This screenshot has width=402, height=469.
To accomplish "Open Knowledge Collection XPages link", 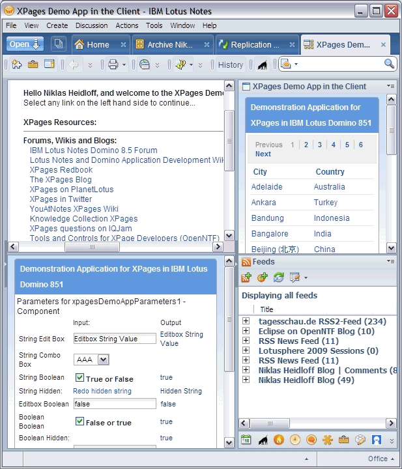I will (84, 219).
